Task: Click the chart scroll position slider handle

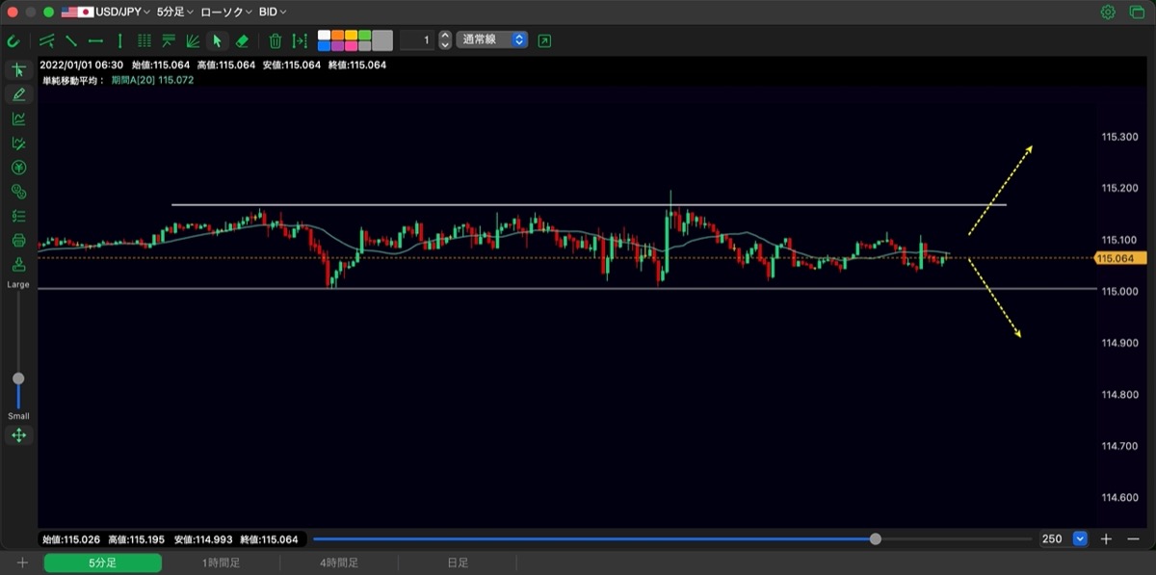Action: [875, 539]
